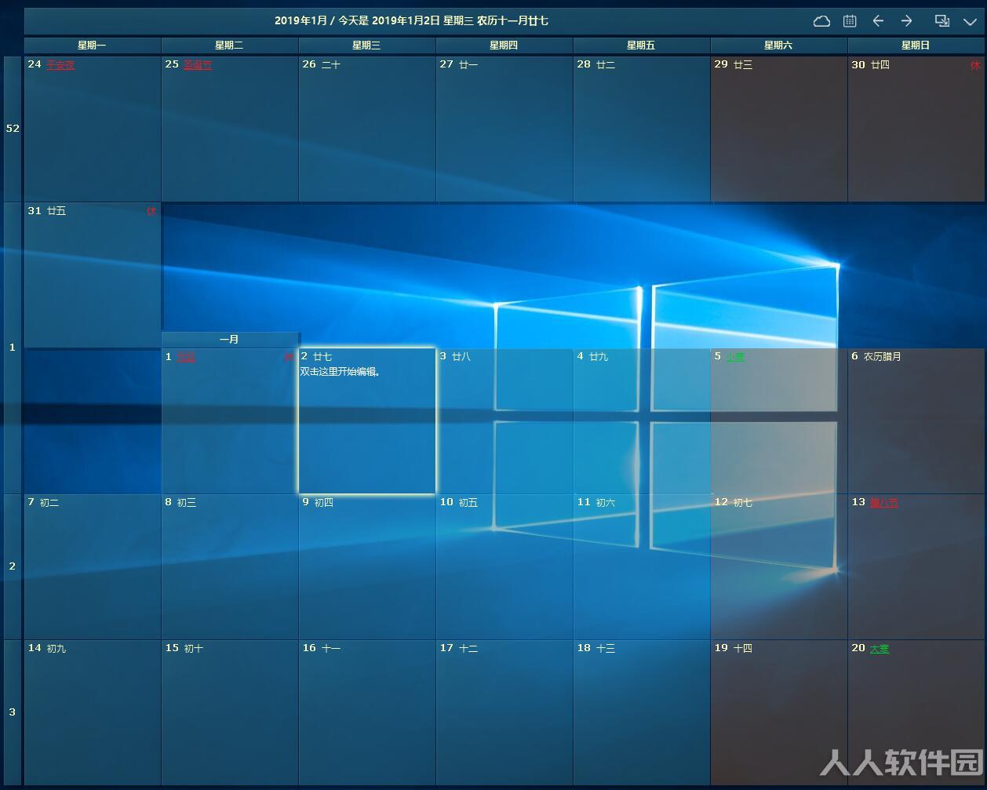Select the January 19 十四 day cell

pos(779,712)
